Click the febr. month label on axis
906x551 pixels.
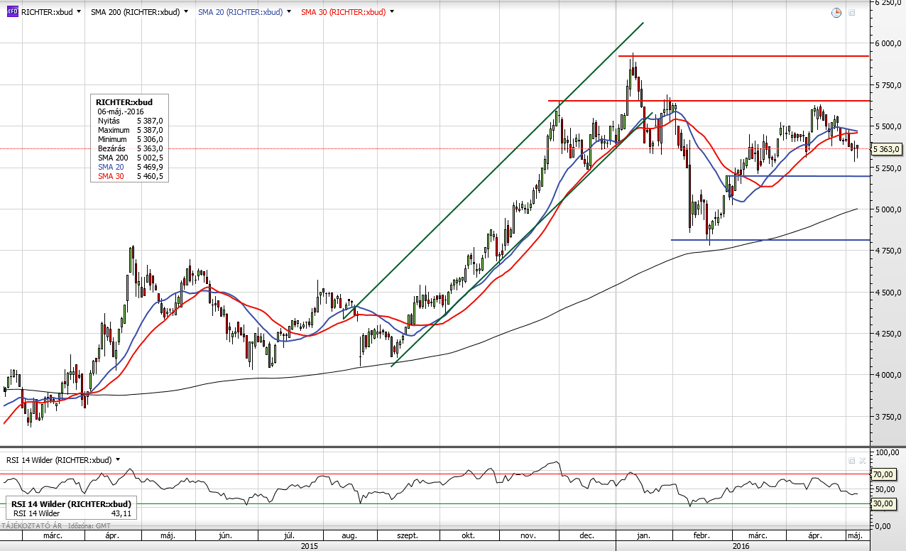(702, 535)
